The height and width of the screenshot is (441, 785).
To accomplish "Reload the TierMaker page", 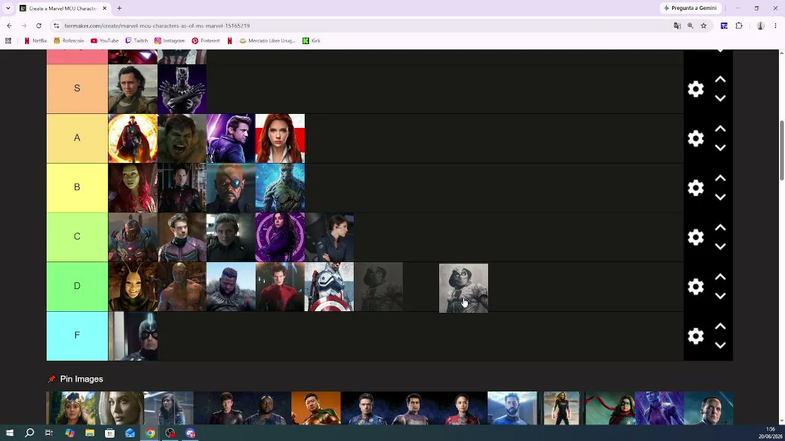I will (39, 26).
